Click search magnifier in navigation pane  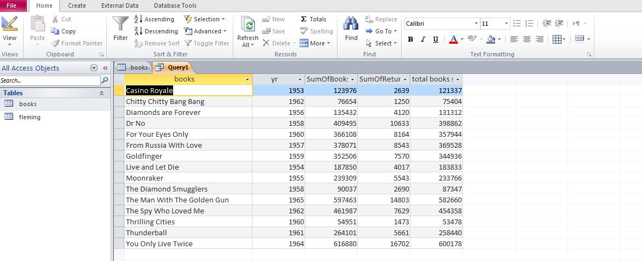[x=105, y=80]
